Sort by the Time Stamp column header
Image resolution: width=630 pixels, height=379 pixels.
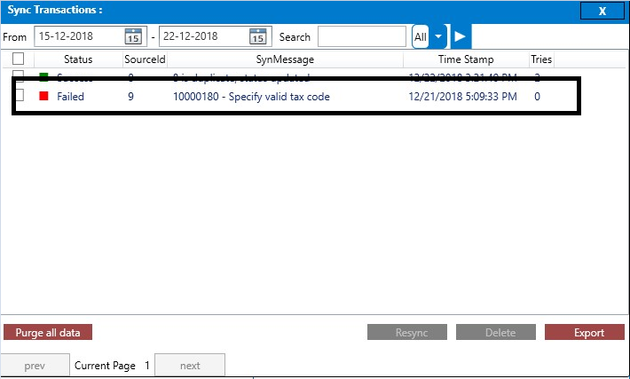pos(466,59)
